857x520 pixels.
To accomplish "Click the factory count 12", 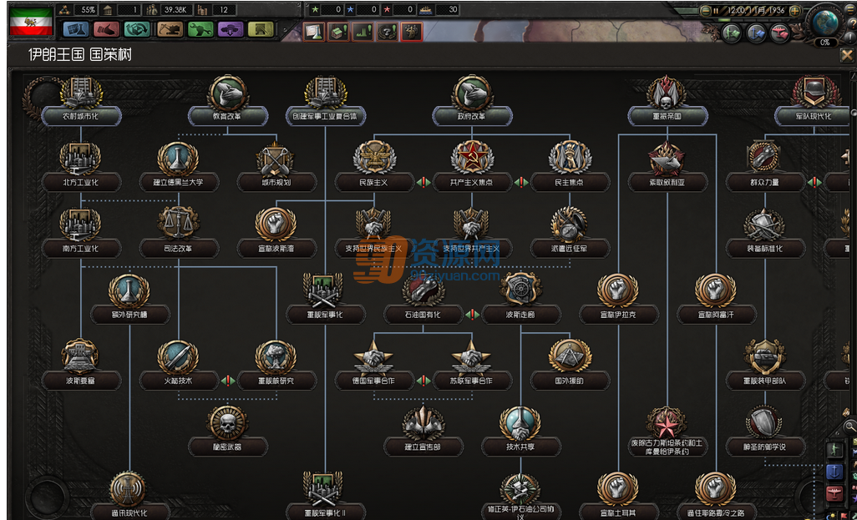I will tap(224, 9).
